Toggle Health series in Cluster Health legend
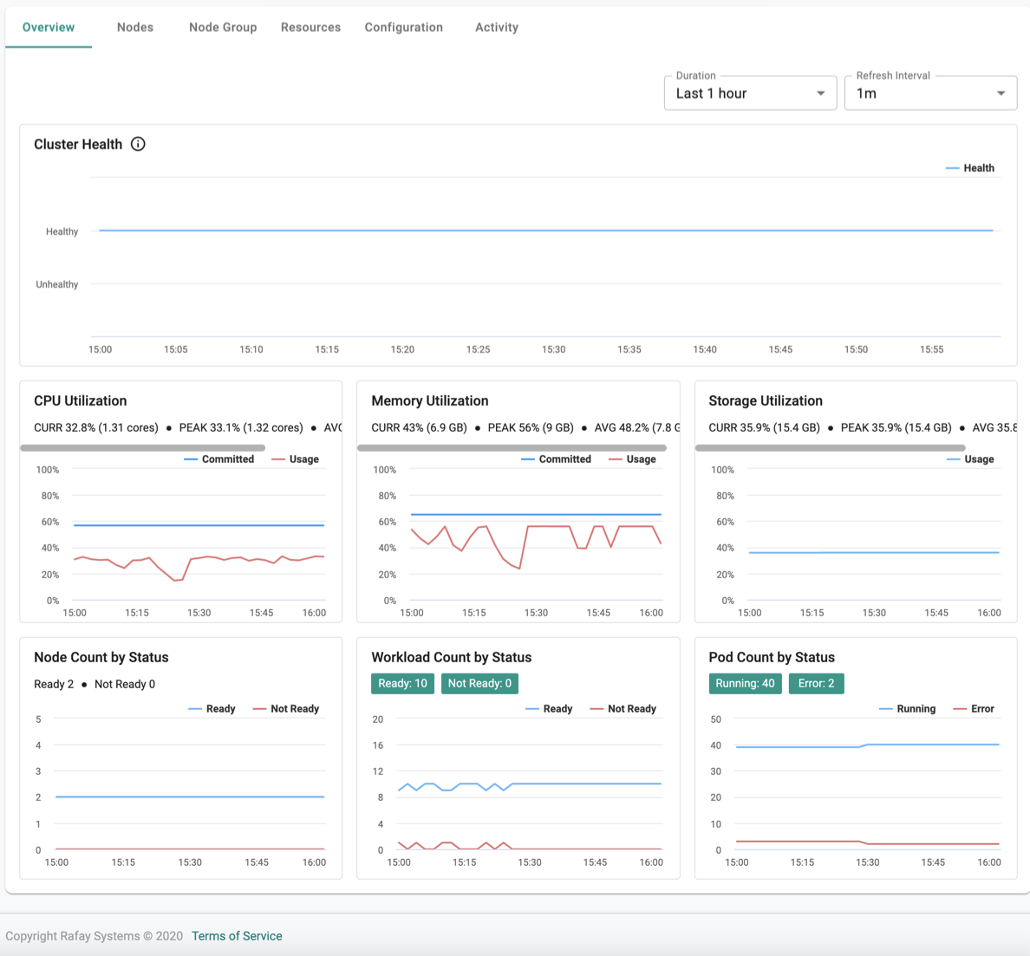The width and height of the screenshot is (1030, 956). [969, 168]
